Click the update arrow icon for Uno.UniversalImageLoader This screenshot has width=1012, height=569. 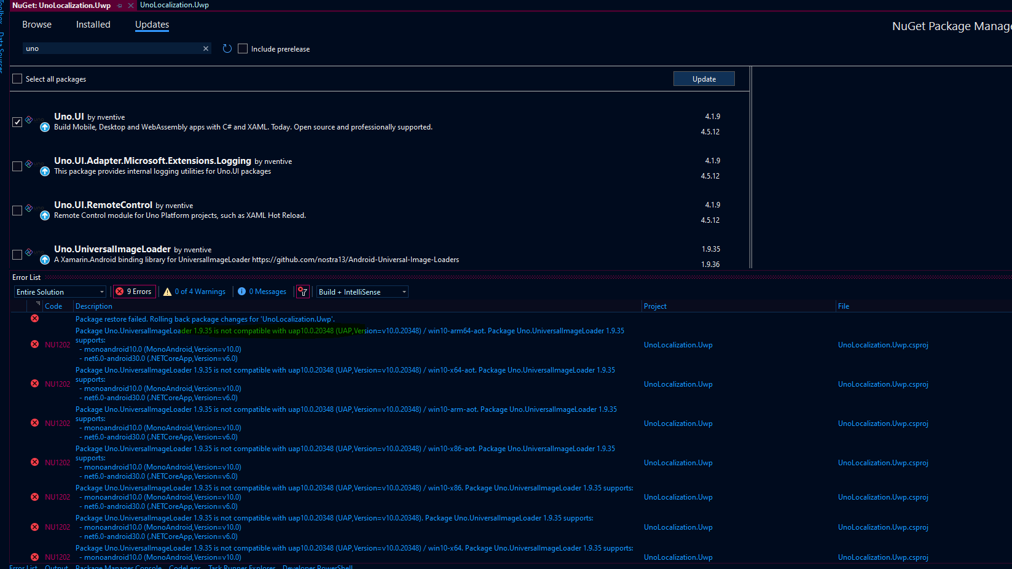(45, 260)
